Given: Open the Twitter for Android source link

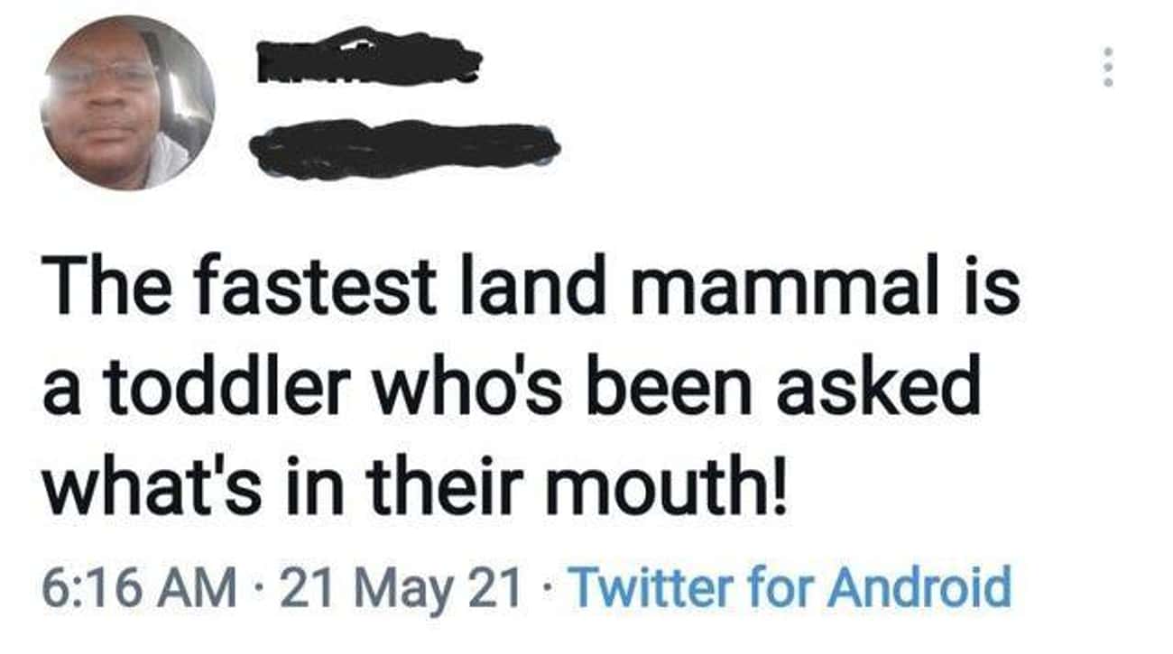Looking at the screenshot, I should point(792,586).
